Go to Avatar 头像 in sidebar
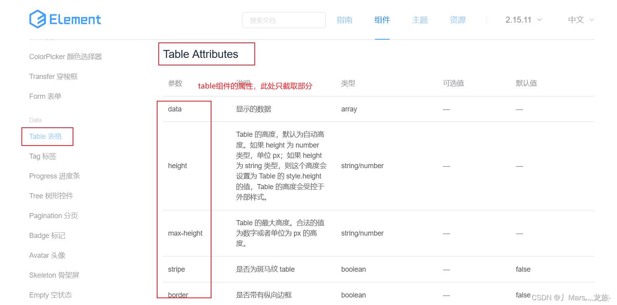 47,255
